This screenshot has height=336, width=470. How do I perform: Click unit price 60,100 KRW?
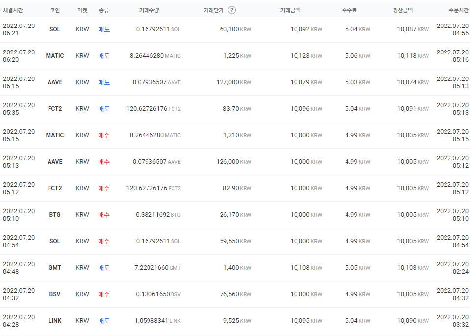tap(236, 29)
